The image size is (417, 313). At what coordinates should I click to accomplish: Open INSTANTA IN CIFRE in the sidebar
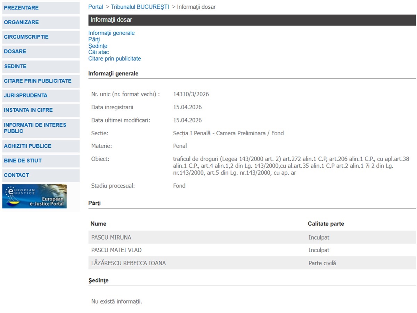tap(41, 110)
